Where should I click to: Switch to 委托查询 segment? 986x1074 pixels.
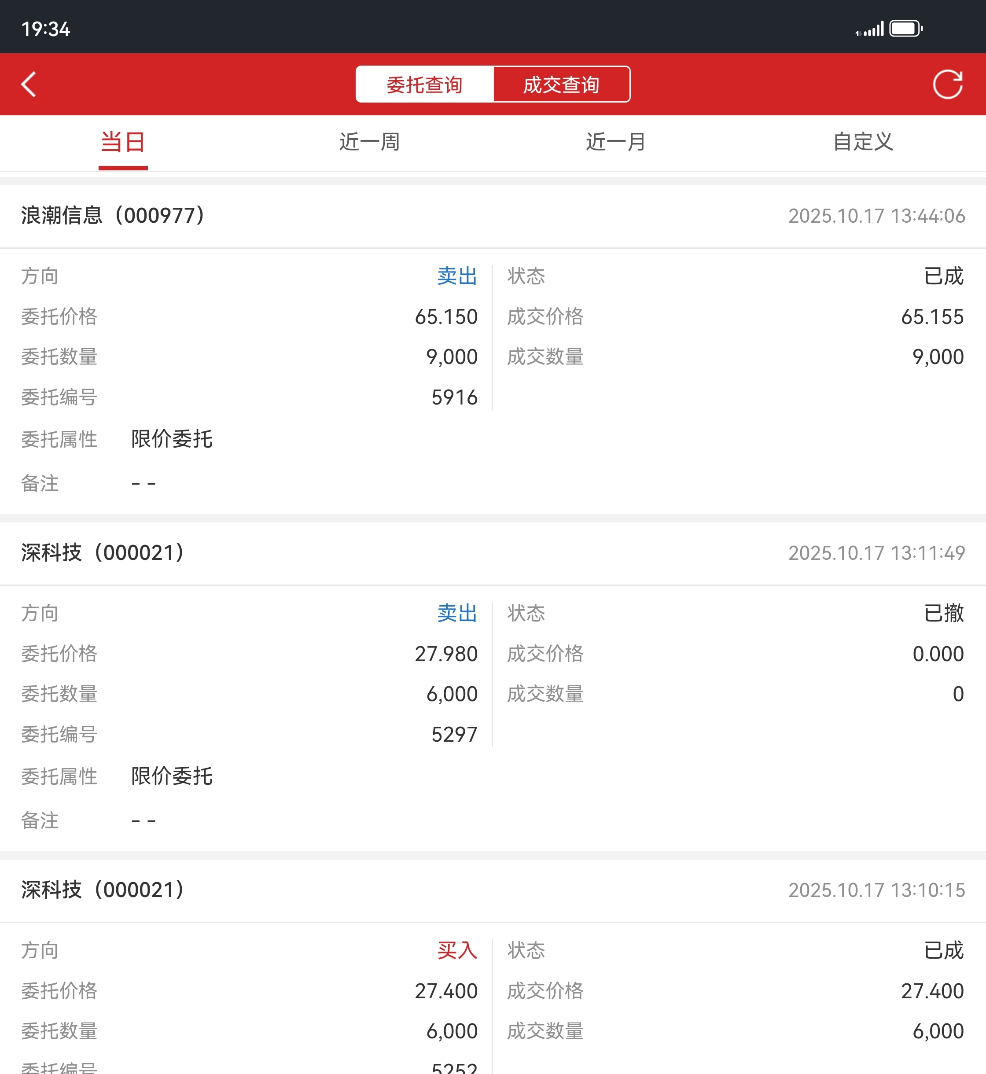pyautogui.click(x=425, y=85)
